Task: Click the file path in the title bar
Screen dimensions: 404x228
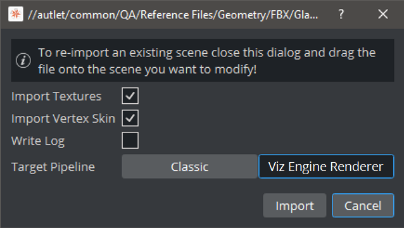Action: [x=173, y=15]
